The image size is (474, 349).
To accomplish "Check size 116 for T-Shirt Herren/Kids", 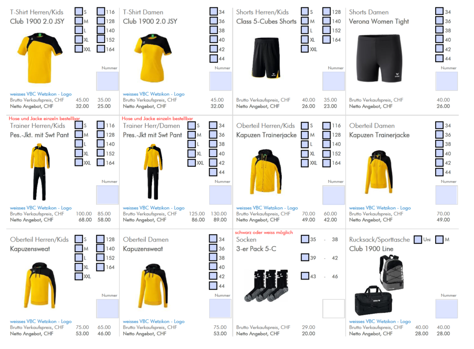I will [x=100, y=12].
